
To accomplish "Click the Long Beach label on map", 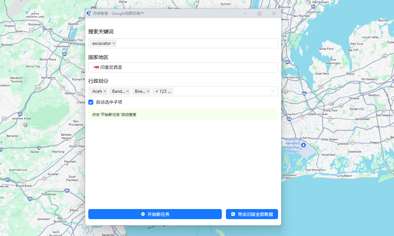I will click(x=344, y=176).
